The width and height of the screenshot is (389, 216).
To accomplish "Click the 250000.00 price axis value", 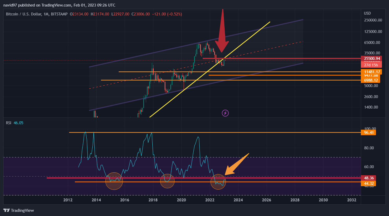I will coord(373,20).
